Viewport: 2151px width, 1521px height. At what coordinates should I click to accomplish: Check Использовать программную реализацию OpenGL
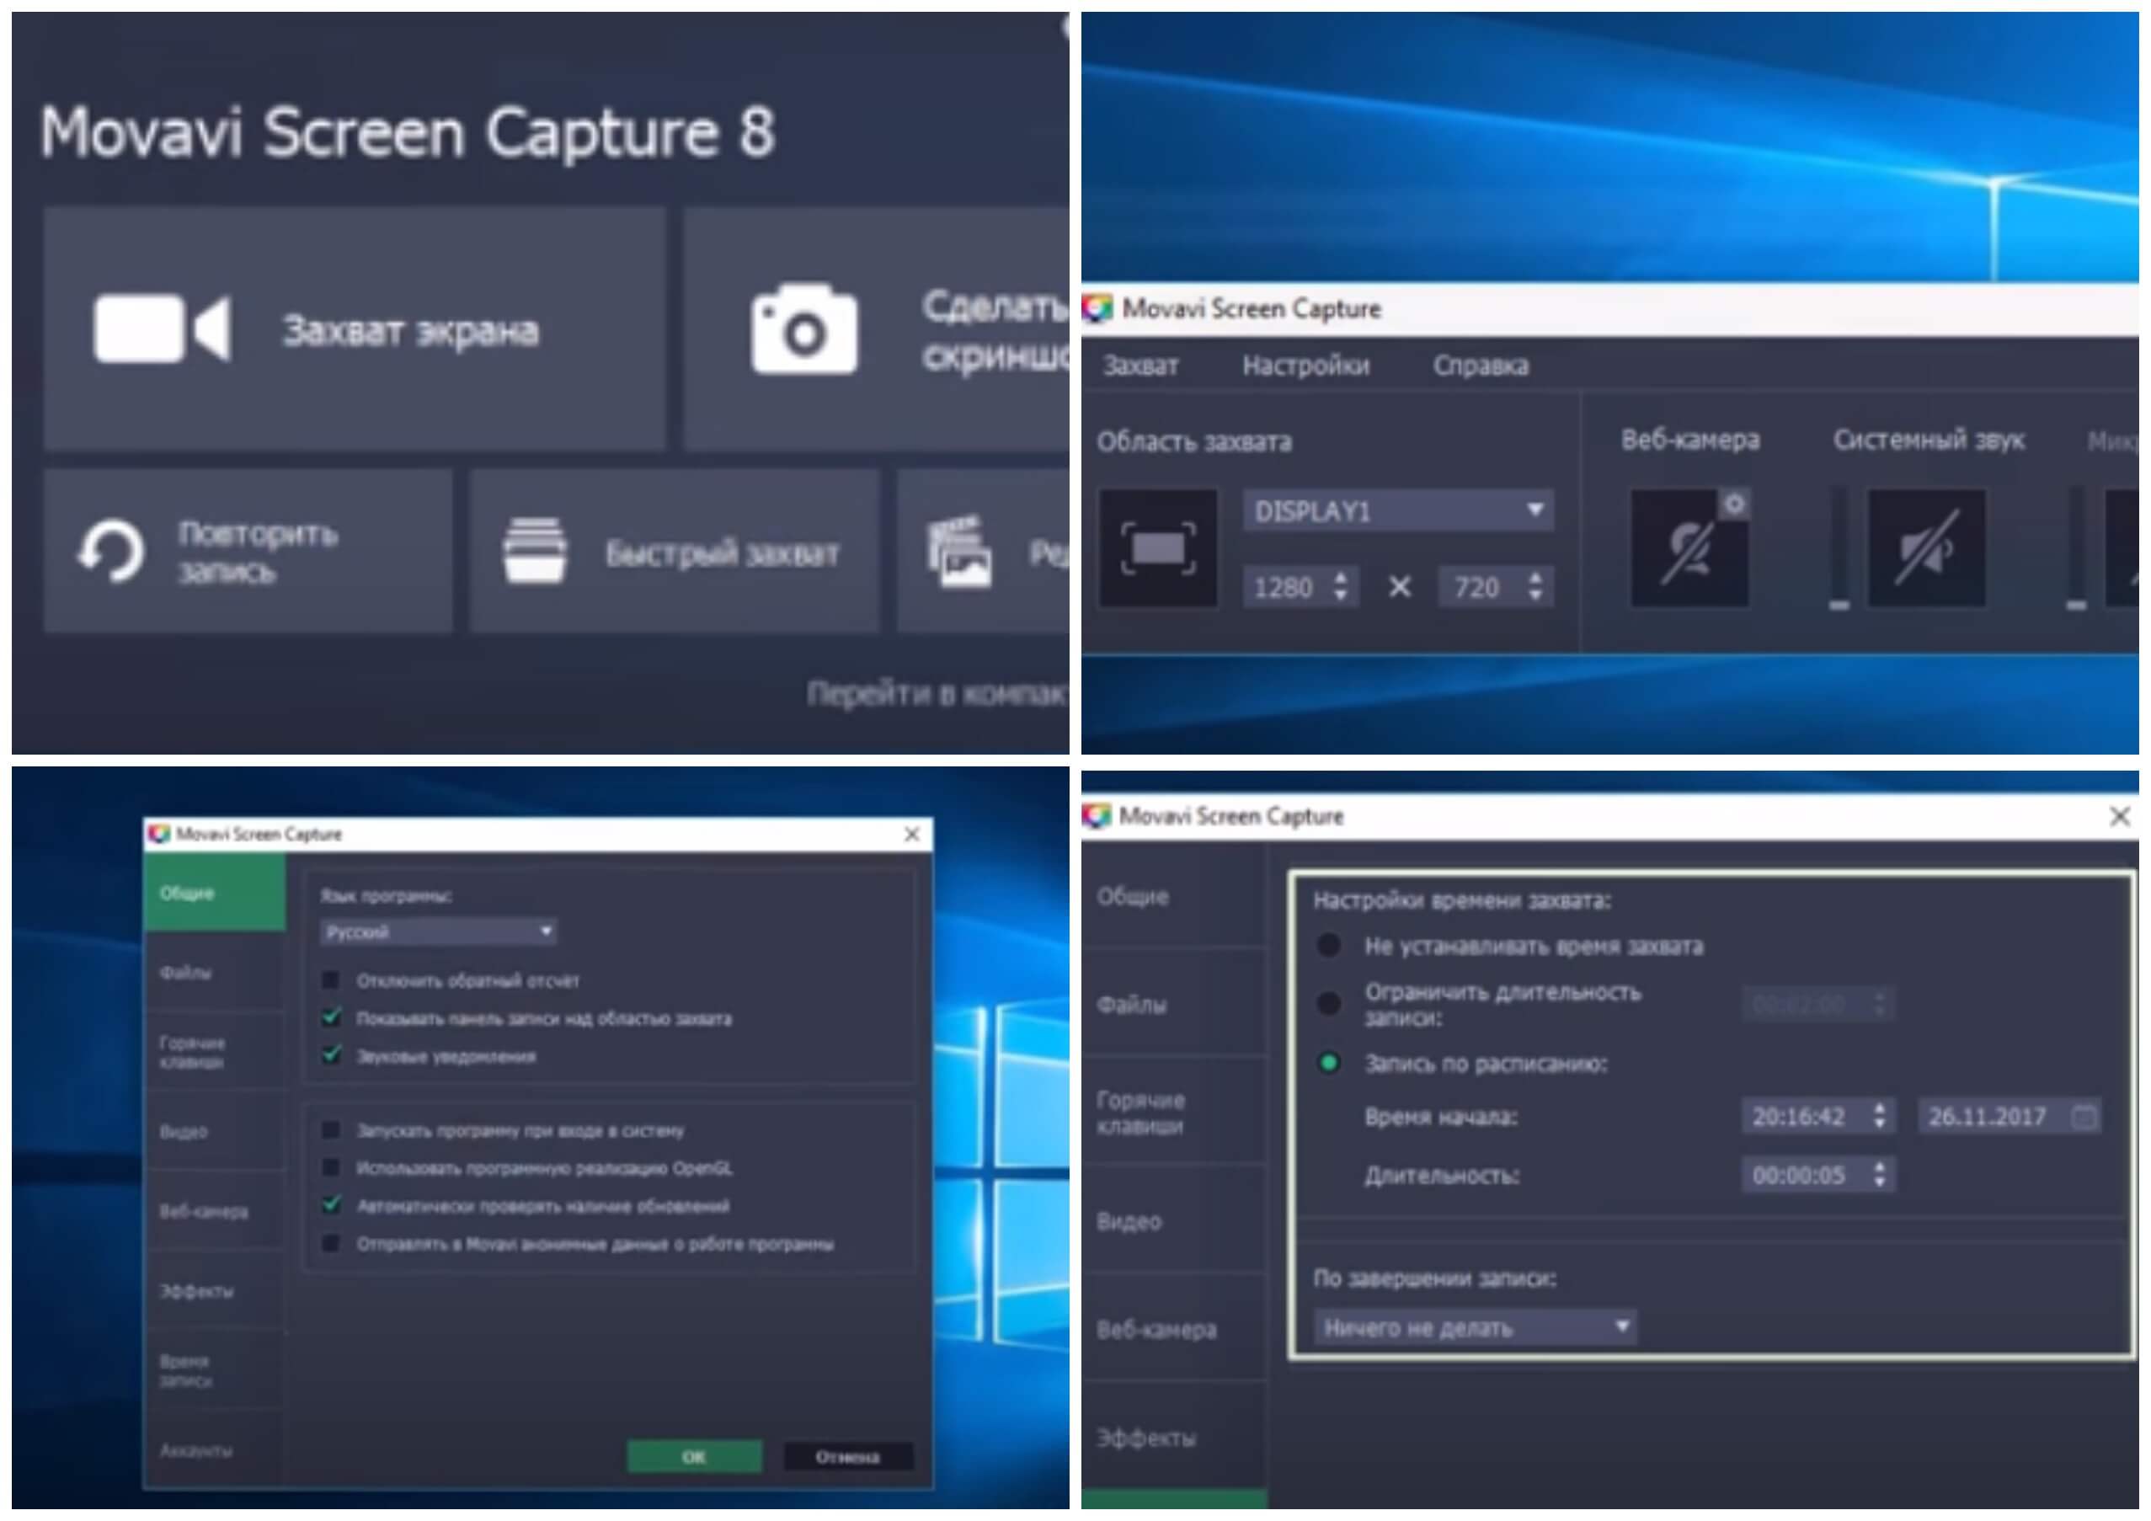tap(331, 1168)
